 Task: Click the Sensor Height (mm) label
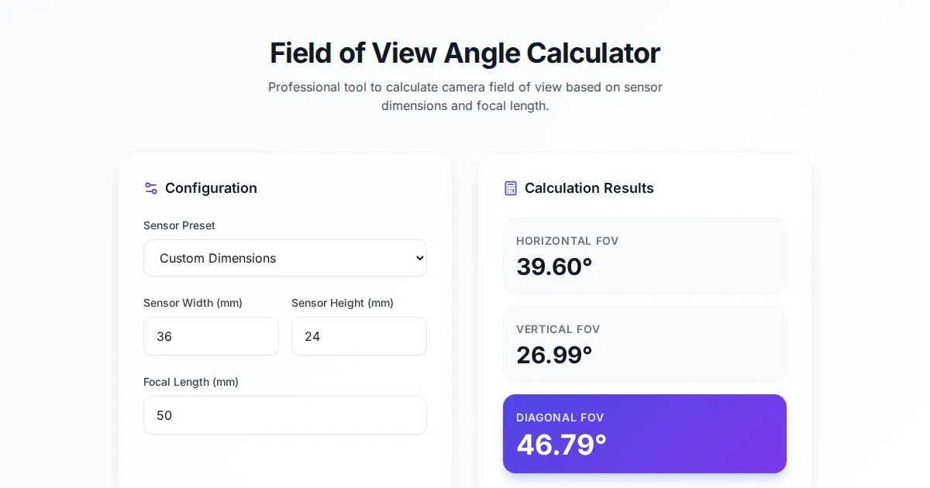point(343,303)
